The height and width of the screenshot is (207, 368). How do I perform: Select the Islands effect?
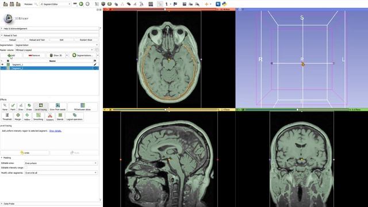tap(60, 117)
